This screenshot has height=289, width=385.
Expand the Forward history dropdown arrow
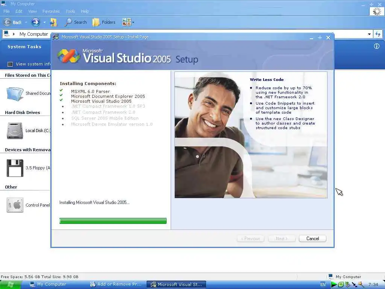44,22
